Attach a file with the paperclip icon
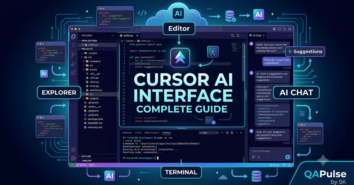354x185 pixels. click(x=253, y=157)
